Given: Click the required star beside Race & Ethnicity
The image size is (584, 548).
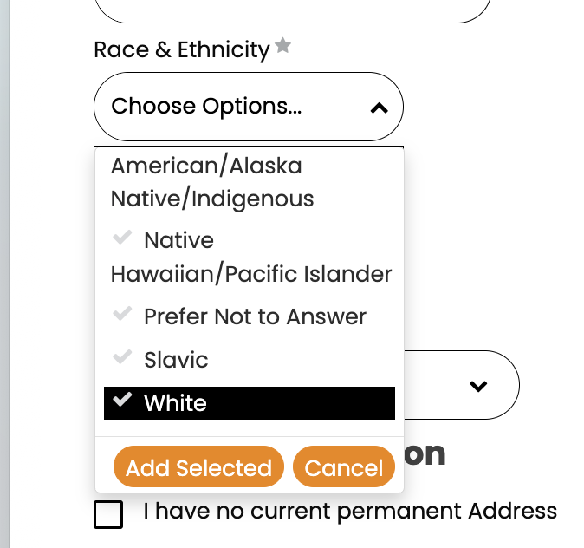Looking at the screenshot, I should [x=282, y=47].
